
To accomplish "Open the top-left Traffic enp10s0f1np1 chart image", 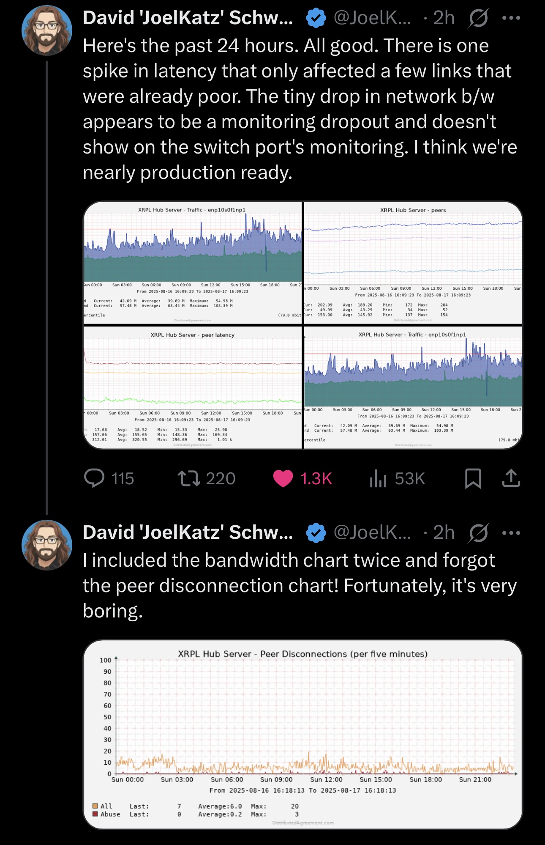I will point(193,263).
